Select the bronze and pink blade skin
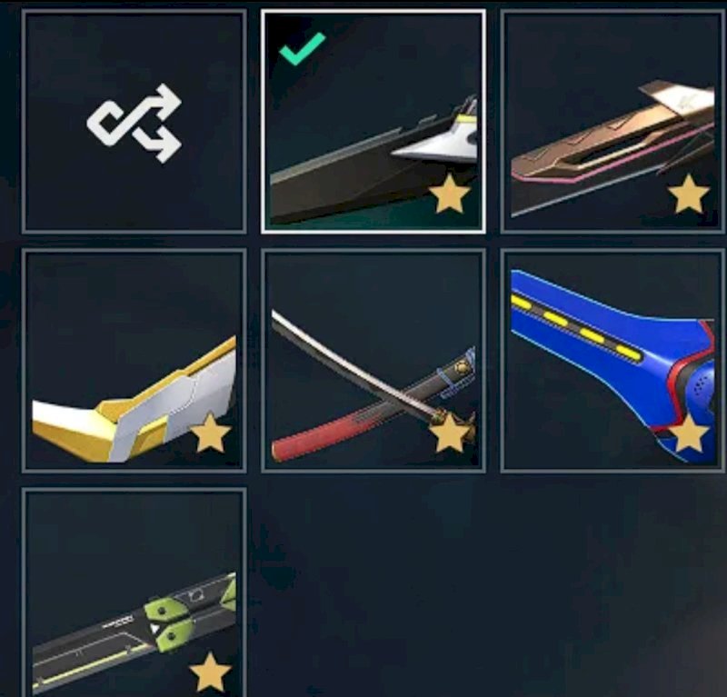Image resolution: width=727 pixels, height=697 pixels. tap(612, 122)
